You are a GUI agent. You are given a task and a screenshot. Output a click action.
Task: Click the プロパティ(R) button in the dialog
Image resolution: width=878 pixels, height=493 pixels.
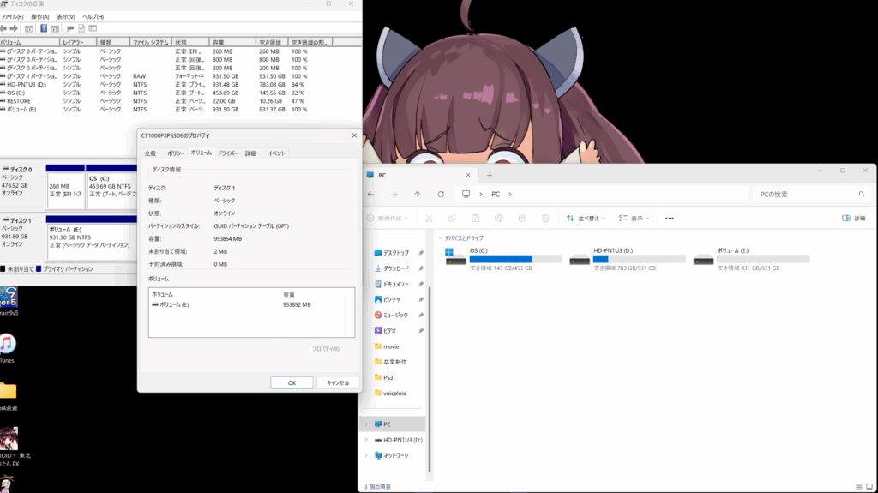(325, 349)
